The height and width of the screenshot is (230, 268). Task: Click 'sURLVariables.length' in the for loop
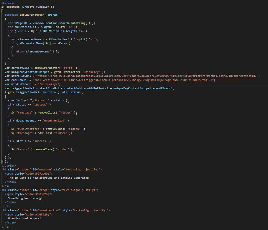pos(59,31)
